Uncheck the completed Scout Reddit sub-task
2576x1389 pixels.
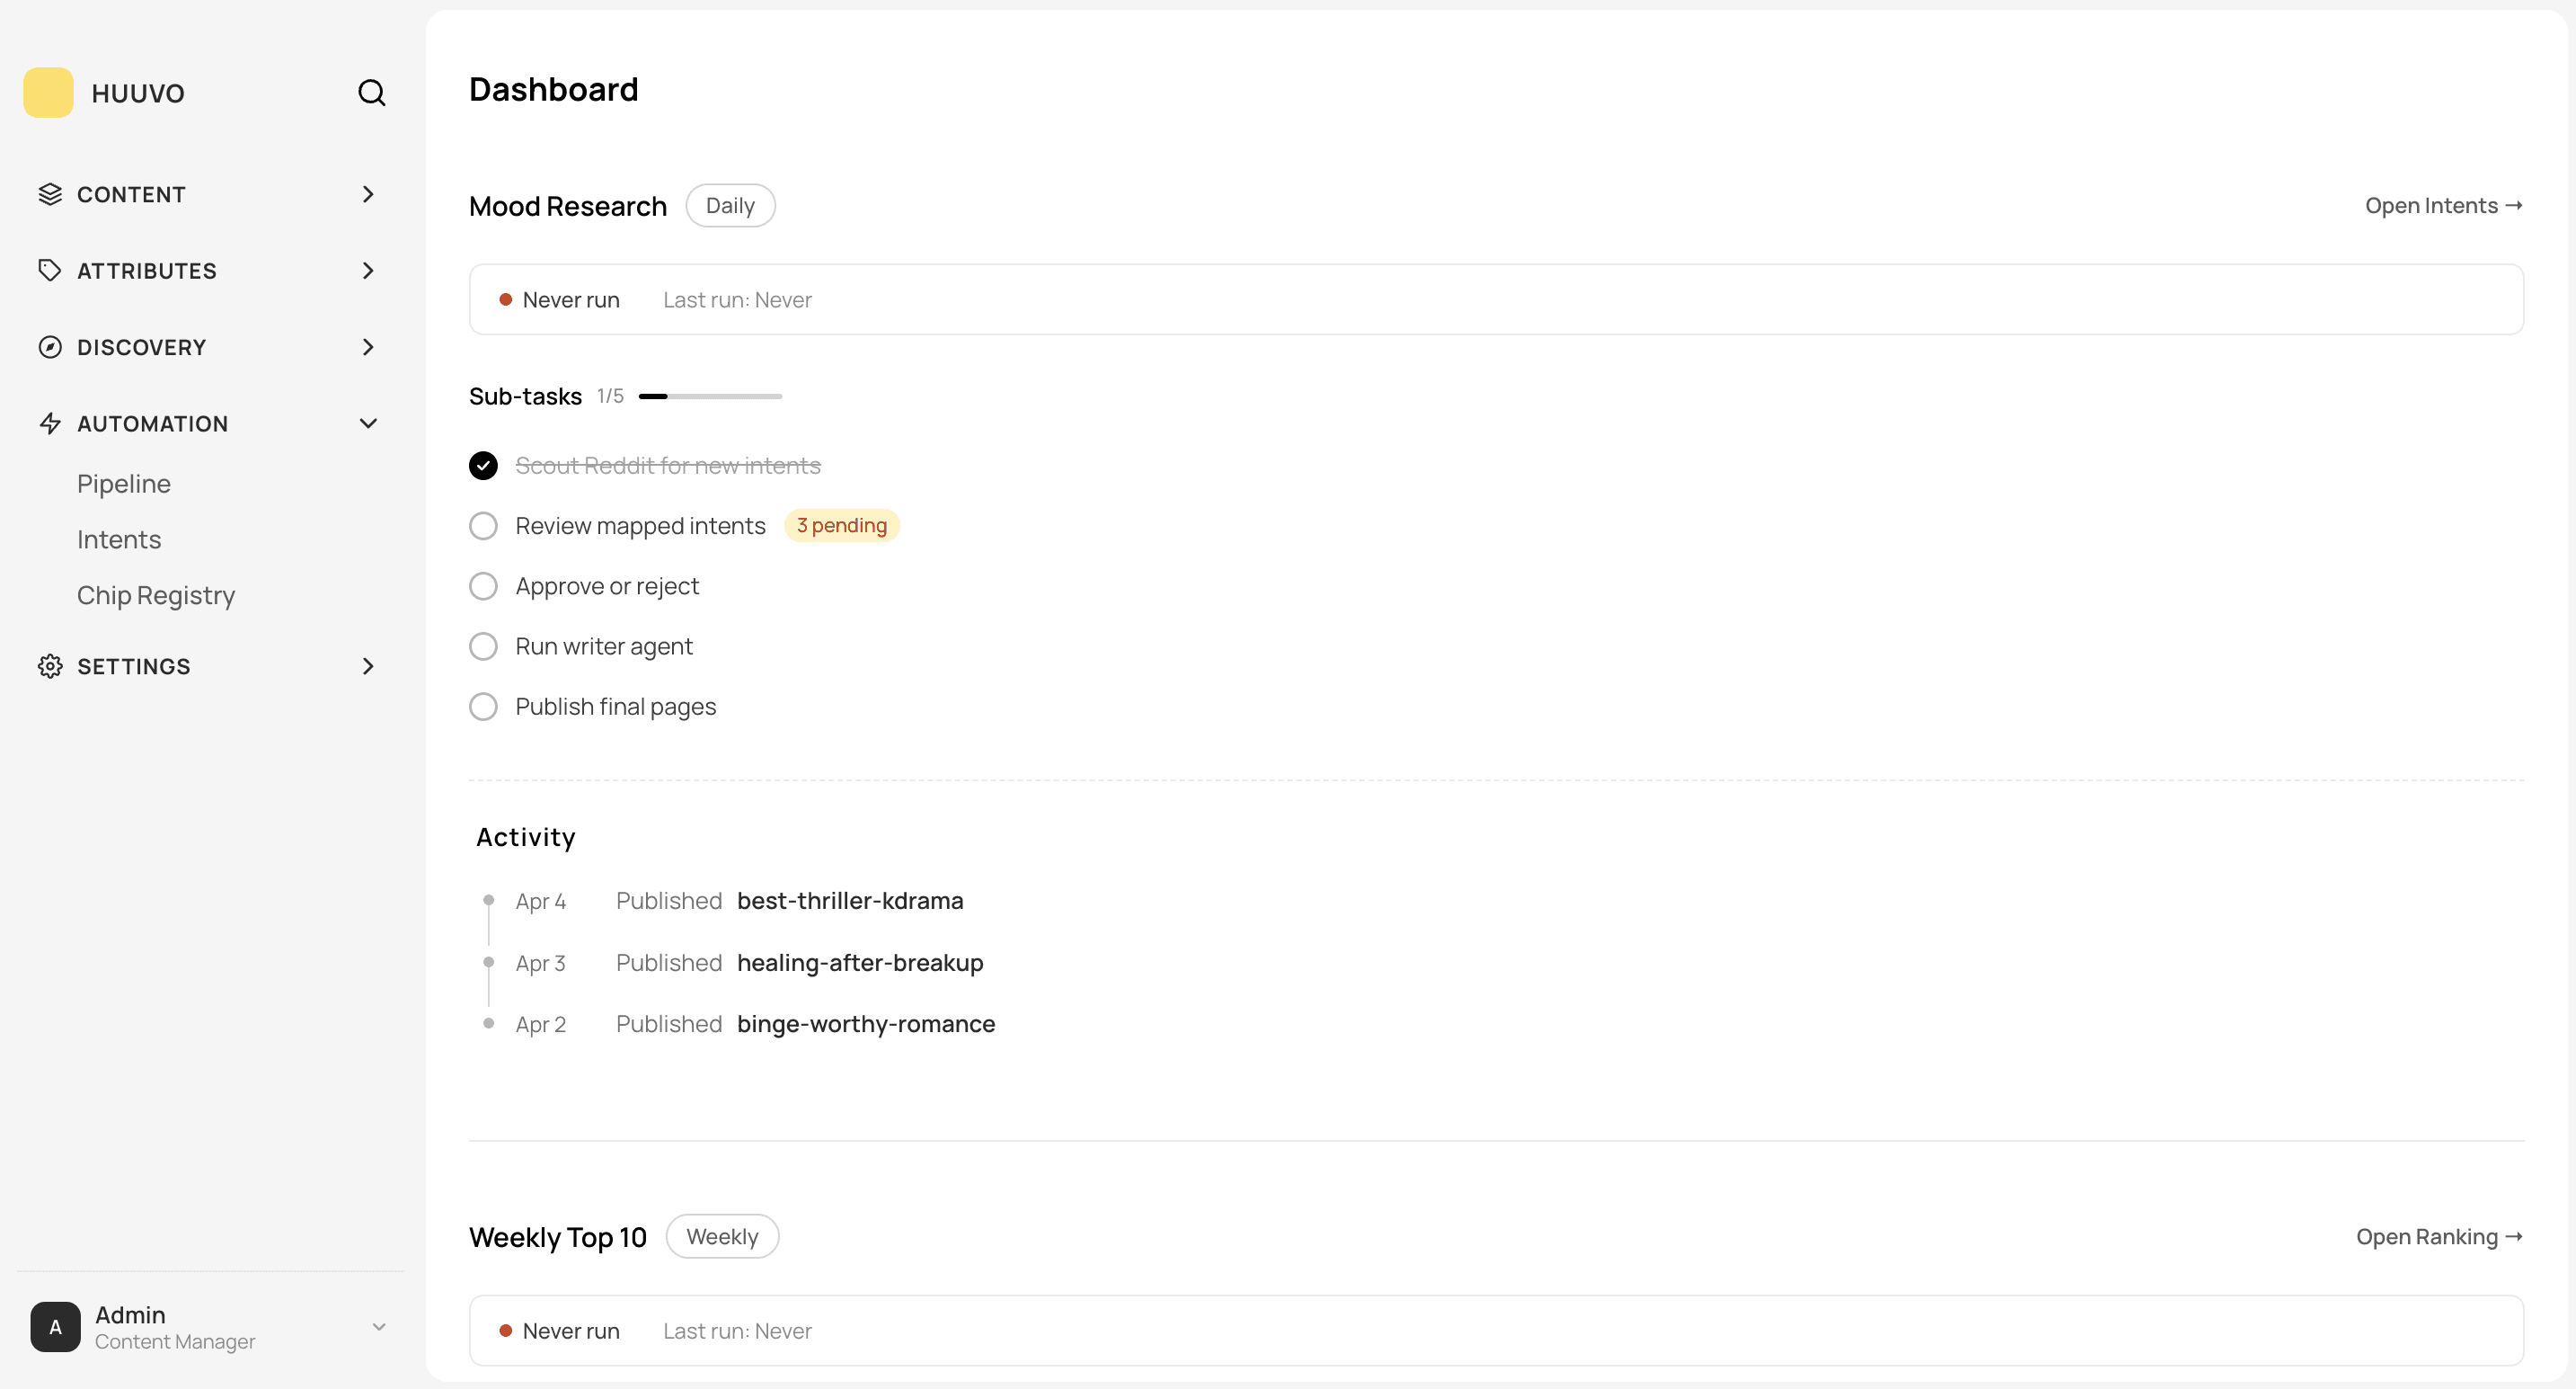pos(483,466)
